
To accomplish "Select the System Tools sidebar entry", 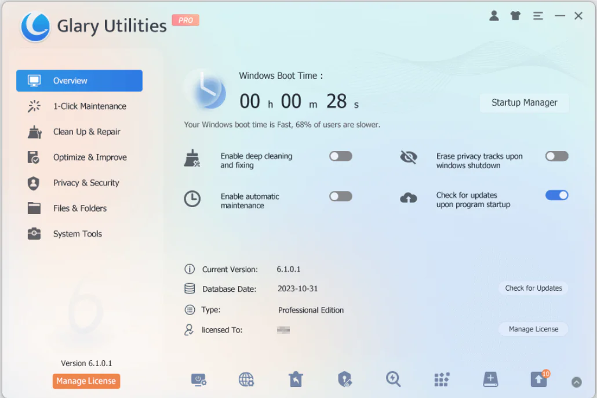I will (76, 234).
